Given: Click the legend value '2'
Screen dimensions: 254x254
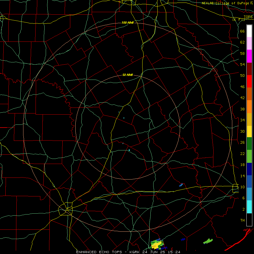Looking at the screenshot, I should [x=243, y=209].
